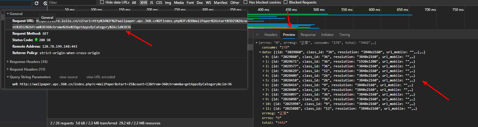
Task: Click the url query parameter value
Action: [x=126, y=84]
